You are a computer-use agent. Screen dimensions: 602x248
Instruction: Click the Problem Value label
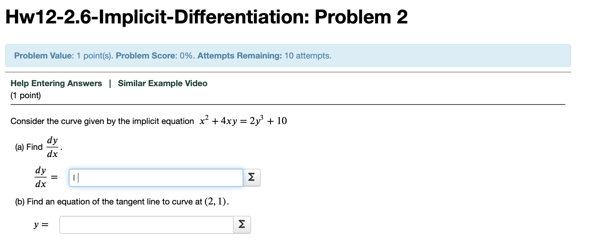pyautogui.click(x=43, y=56)
